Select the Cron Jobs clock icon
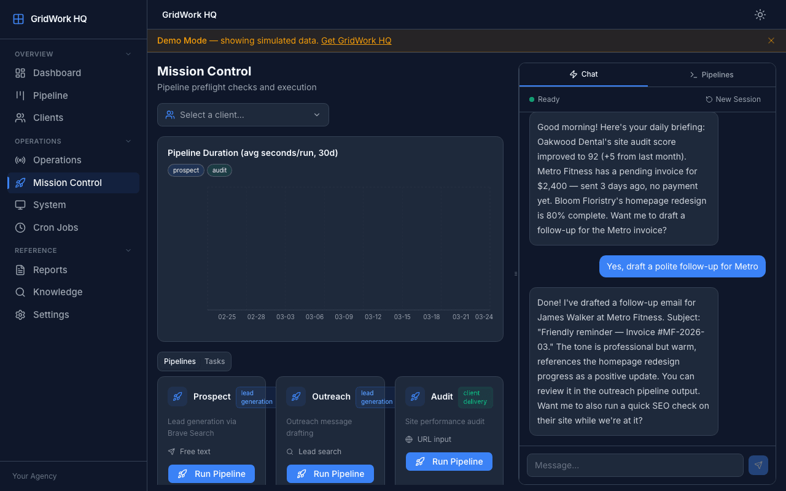Image resolution: width=786 pixels, height=491 pixels. pyautogui.click(x=20, y=227)
